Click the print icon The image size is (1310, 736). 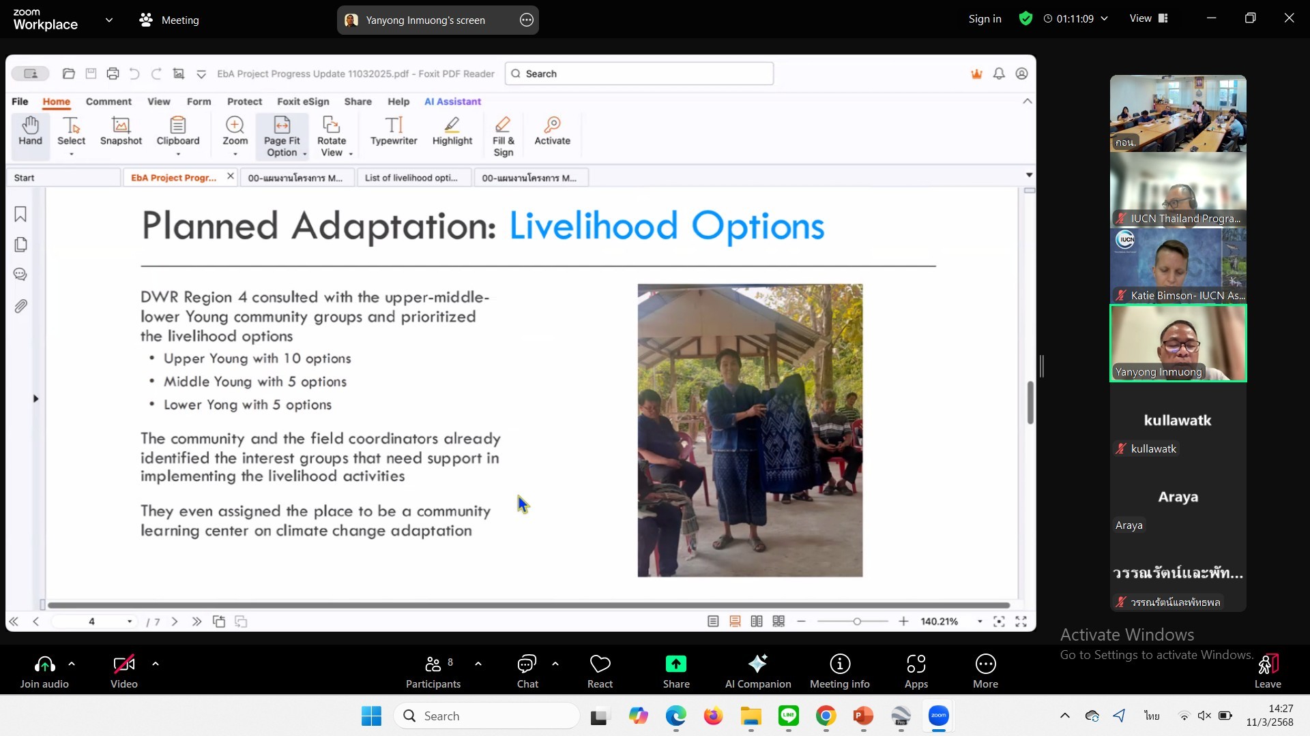click(113, 74)
